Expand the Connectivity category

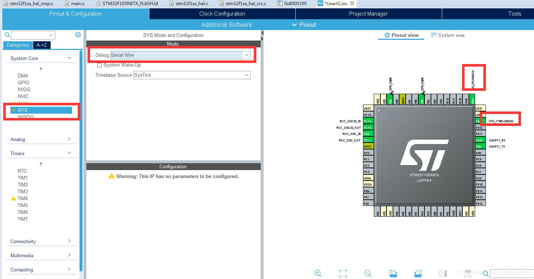[69, 241]
